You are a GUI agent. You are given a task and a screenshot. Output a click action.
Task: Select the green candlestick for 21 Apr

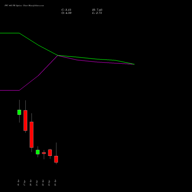tap(38, 152)
